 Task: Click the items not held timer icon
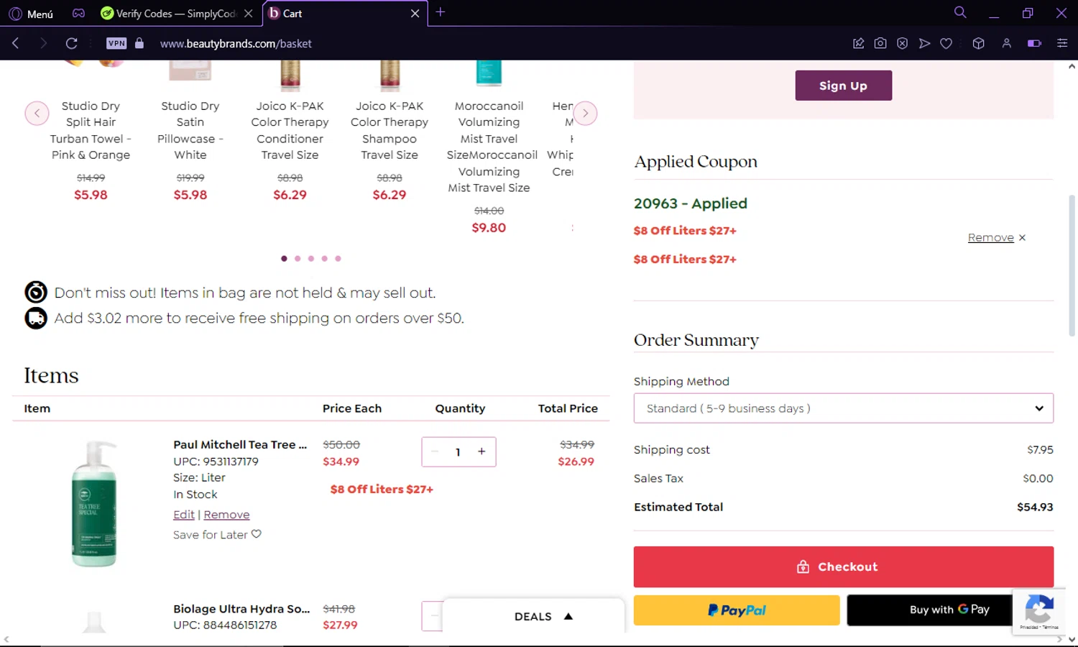point(36,292)
